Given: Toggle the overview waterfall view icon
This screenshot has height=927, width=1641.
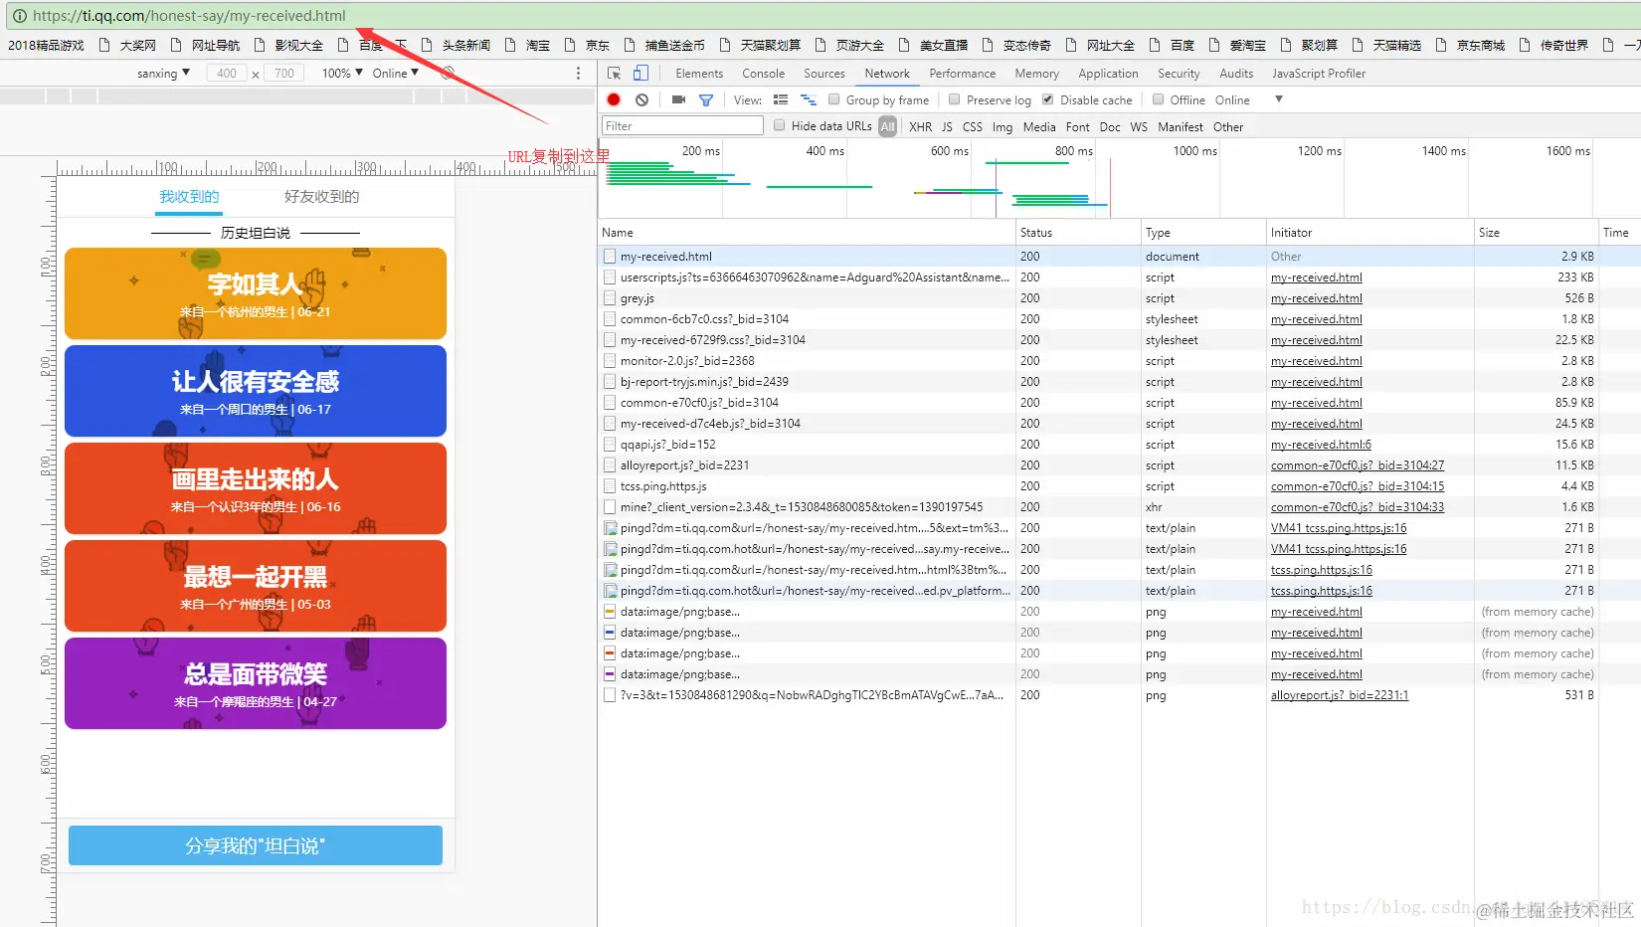Looking at the screenshot, I should 809,99.
